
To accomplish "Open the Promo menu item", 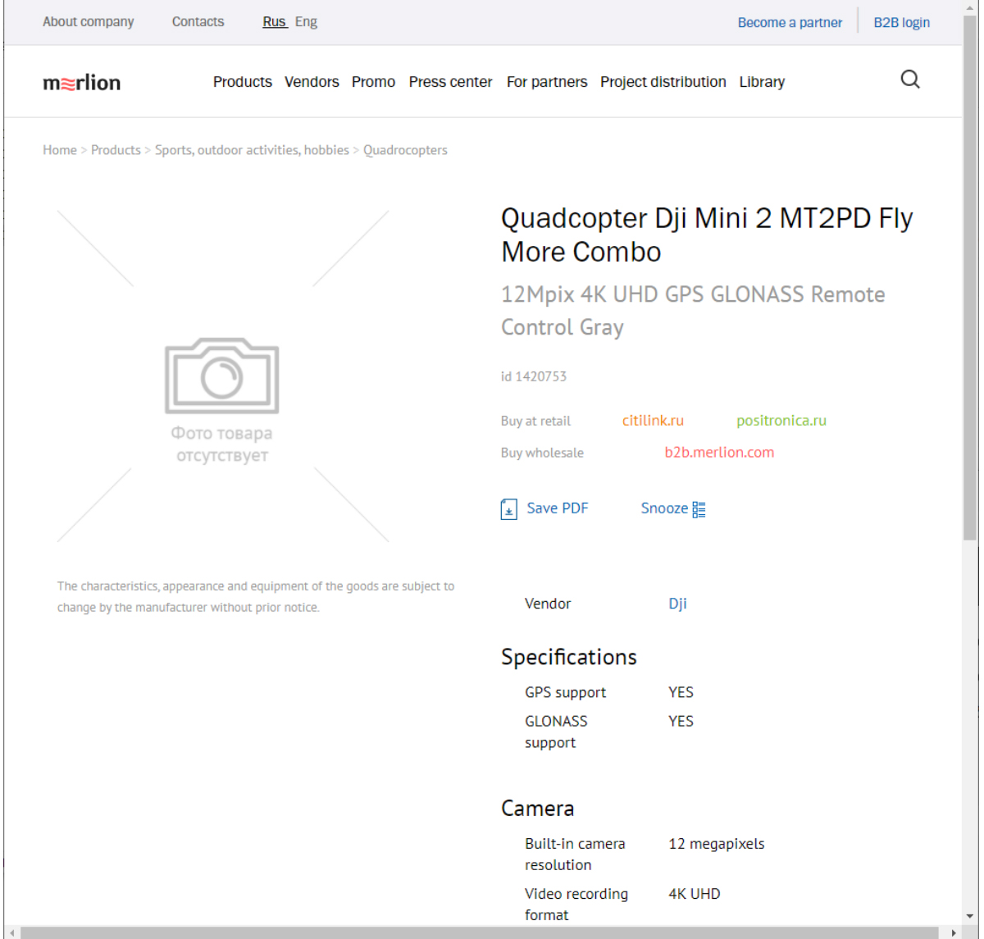I will pos(373,82).
